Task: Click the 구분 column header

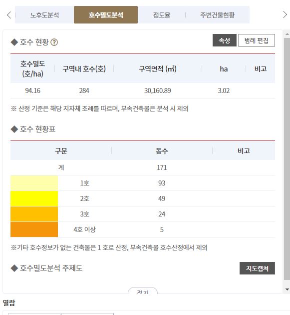Action: coord(61,150)
